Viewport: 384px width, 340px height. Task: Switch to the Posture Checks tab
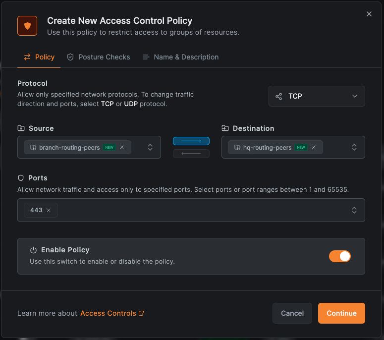coord(99,57)
